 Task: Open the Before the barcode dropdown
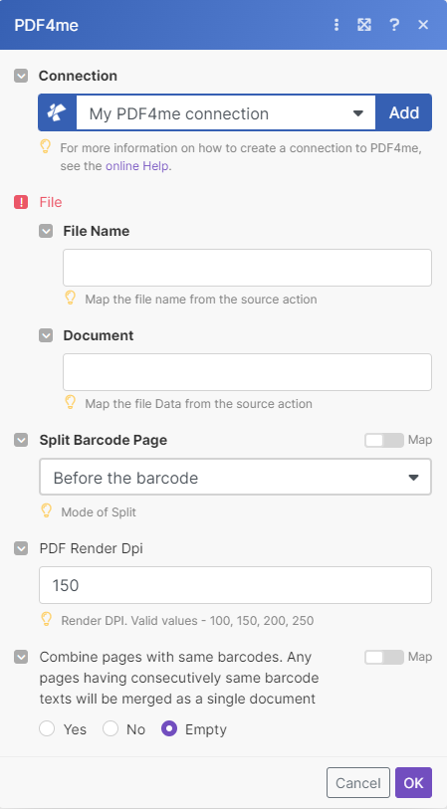235,478
